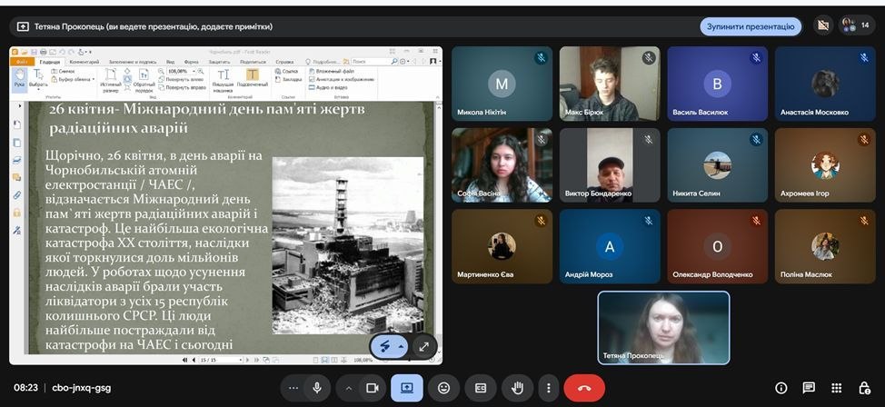
Task: Turn on closed captions
Action: tap(481, 388)
